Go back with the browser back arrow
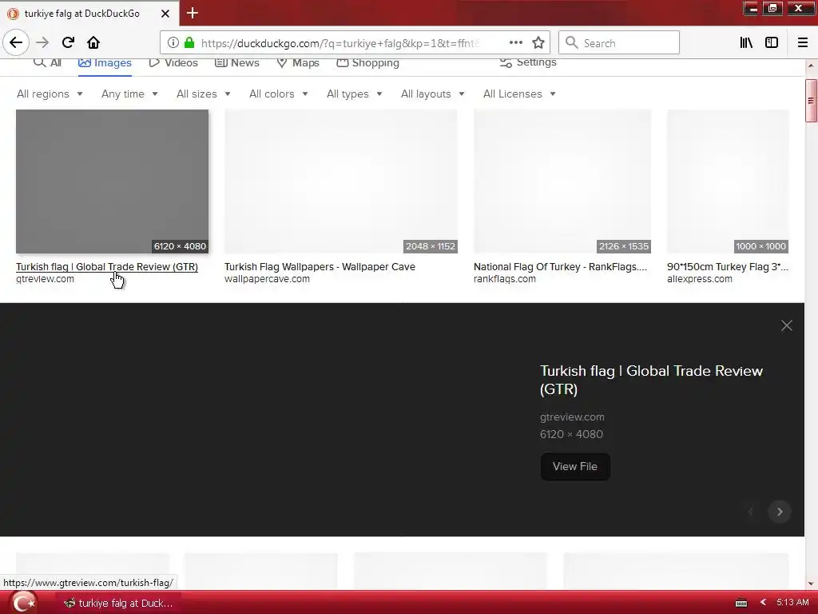 click(16, 42)
